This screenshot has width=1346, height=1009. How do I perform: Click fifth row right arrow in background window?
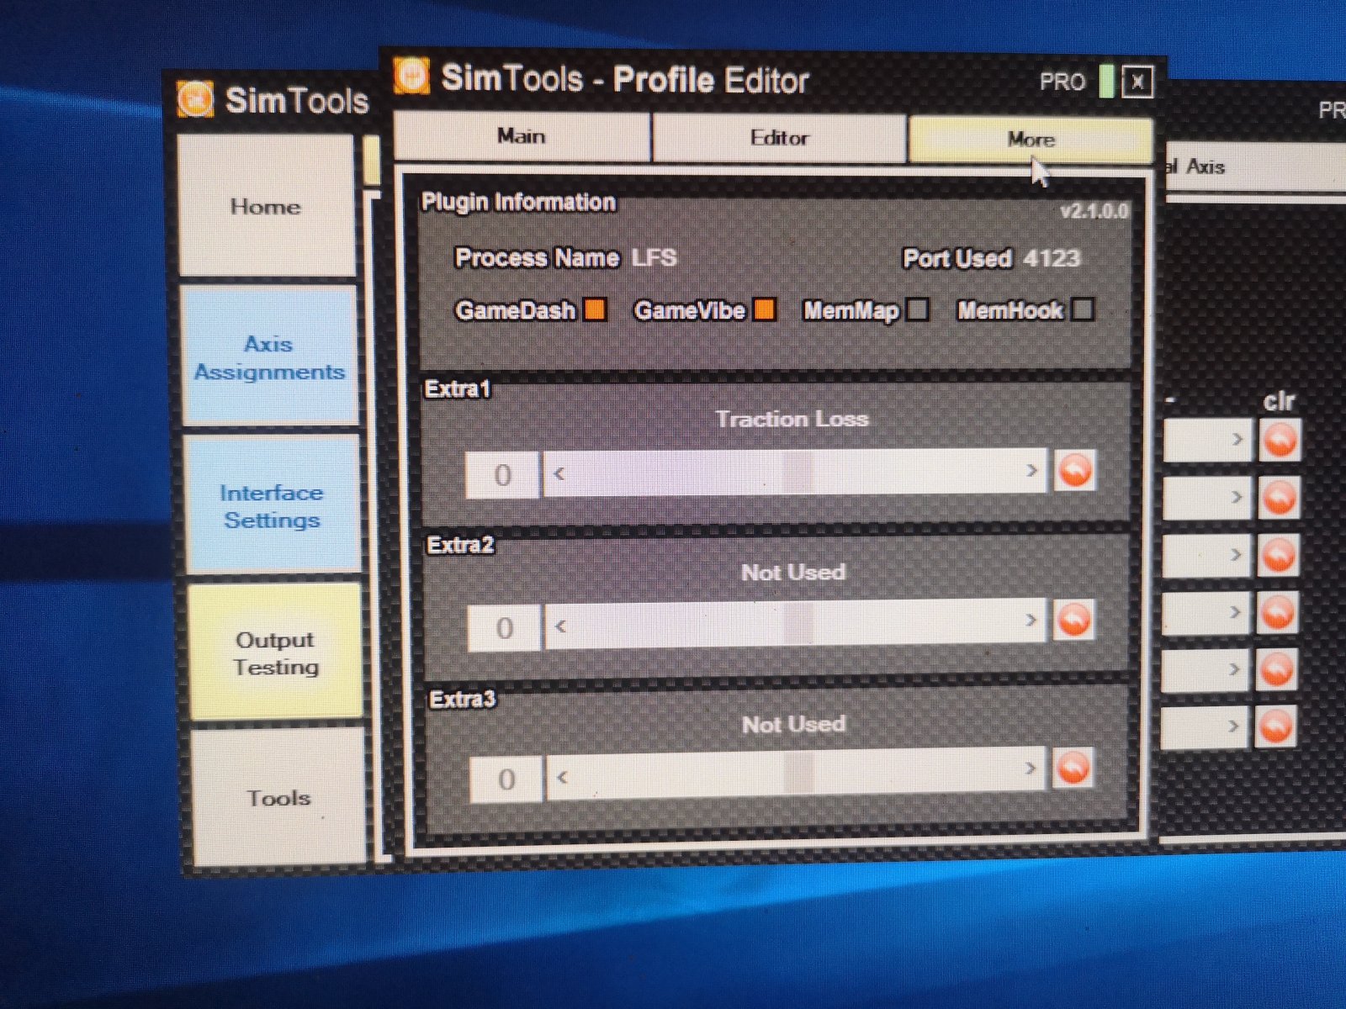pyautogui.click(x=1233, y=668)
